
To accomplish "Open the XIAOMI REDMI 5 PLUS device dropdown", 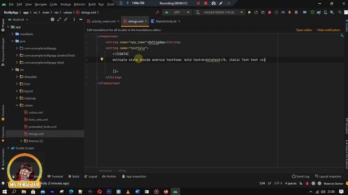I will (219, 12).
